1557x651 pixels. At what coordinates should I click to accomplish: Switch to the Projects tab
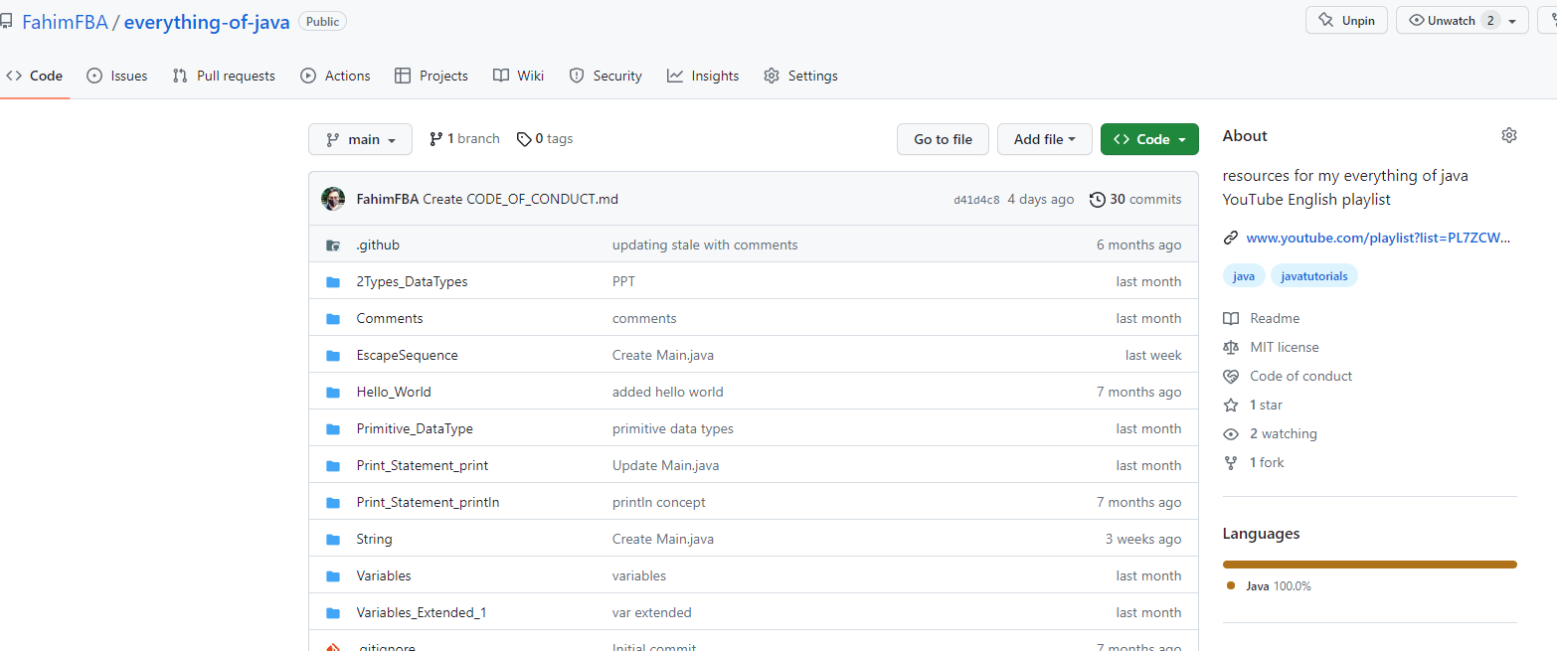pyautogui.click(x=432, y=76)
